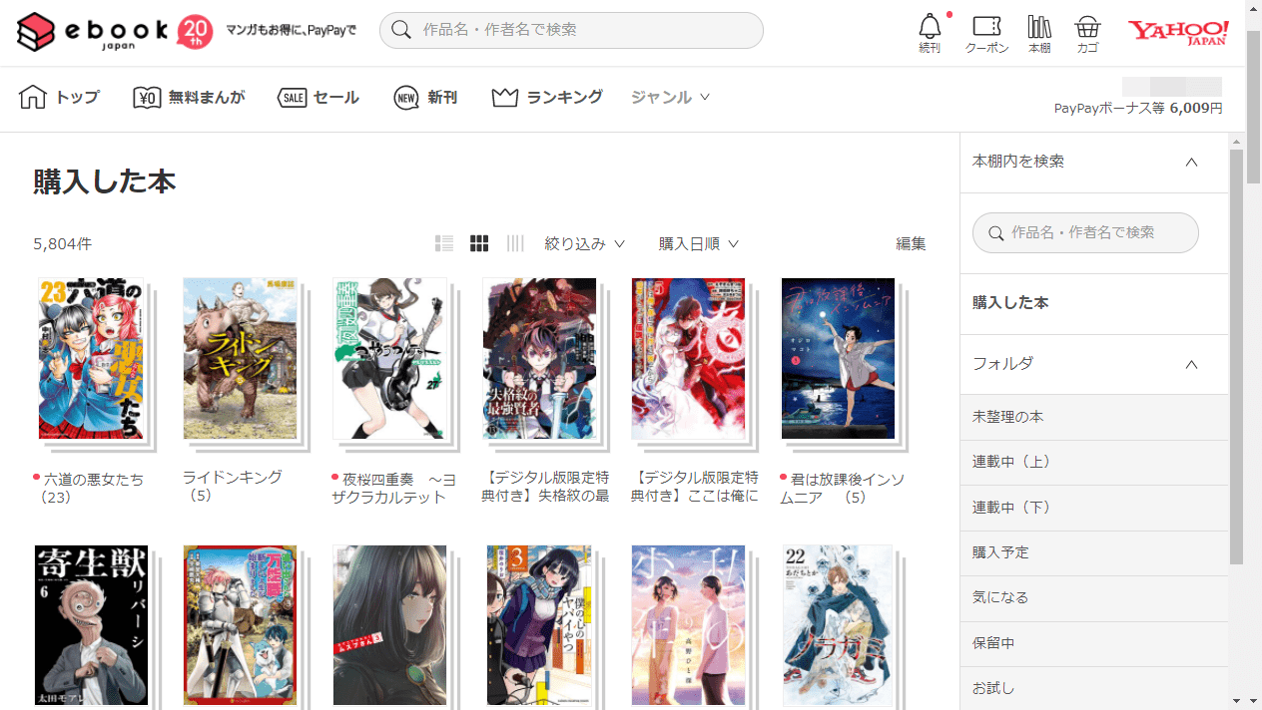The image size is (1262, 710).
Task: Click the SALE tag icon
Action: pyautogui.click(x=292, y=97)
